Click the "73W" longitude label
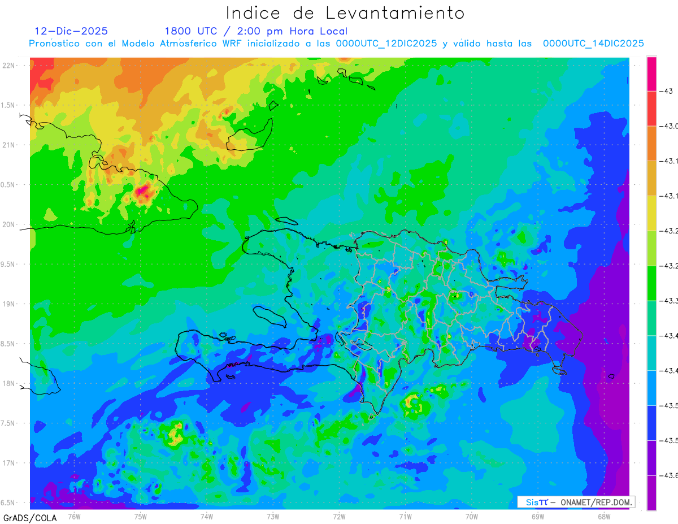678x524 pixels. coord(273,516)
